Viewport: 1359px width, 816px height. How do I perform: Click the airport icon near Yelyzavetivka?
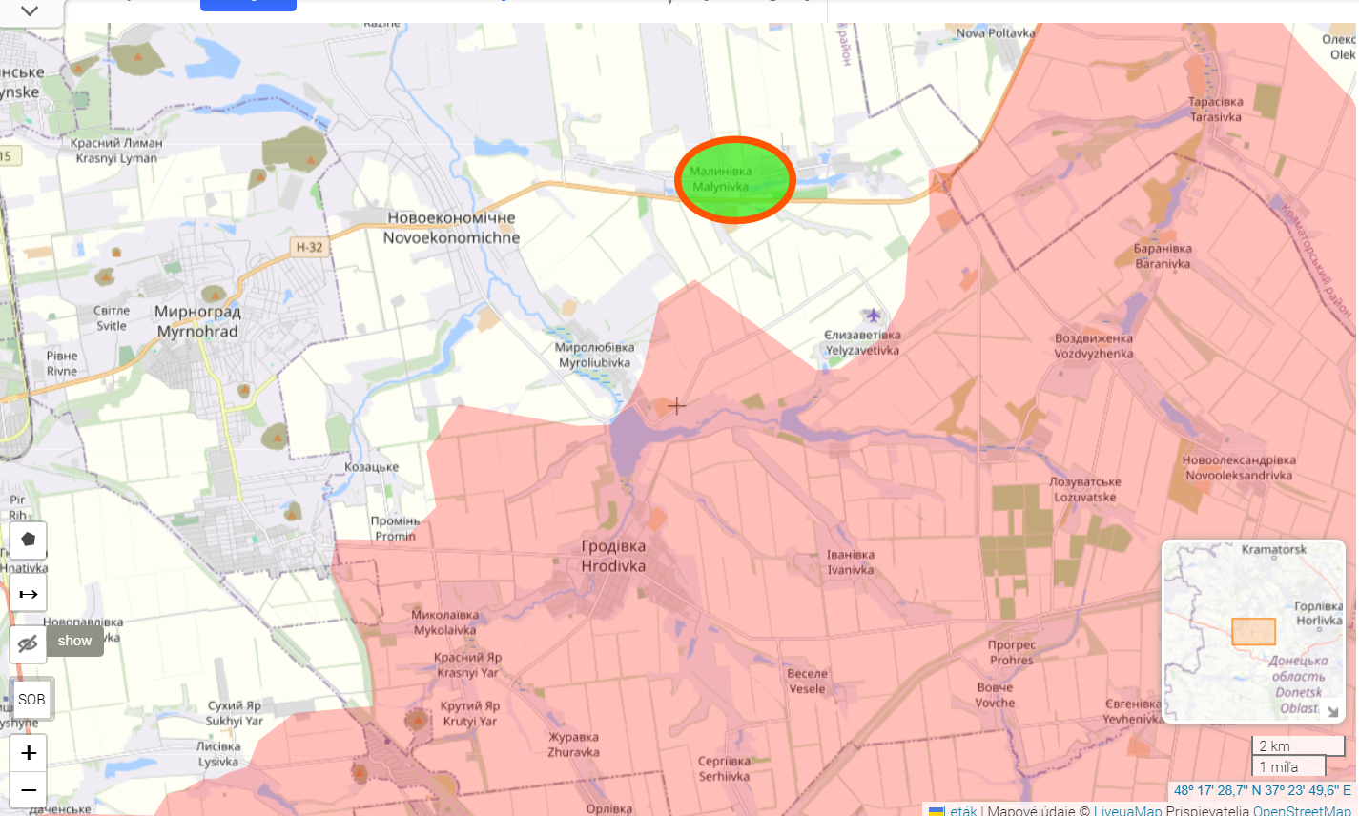873,315
